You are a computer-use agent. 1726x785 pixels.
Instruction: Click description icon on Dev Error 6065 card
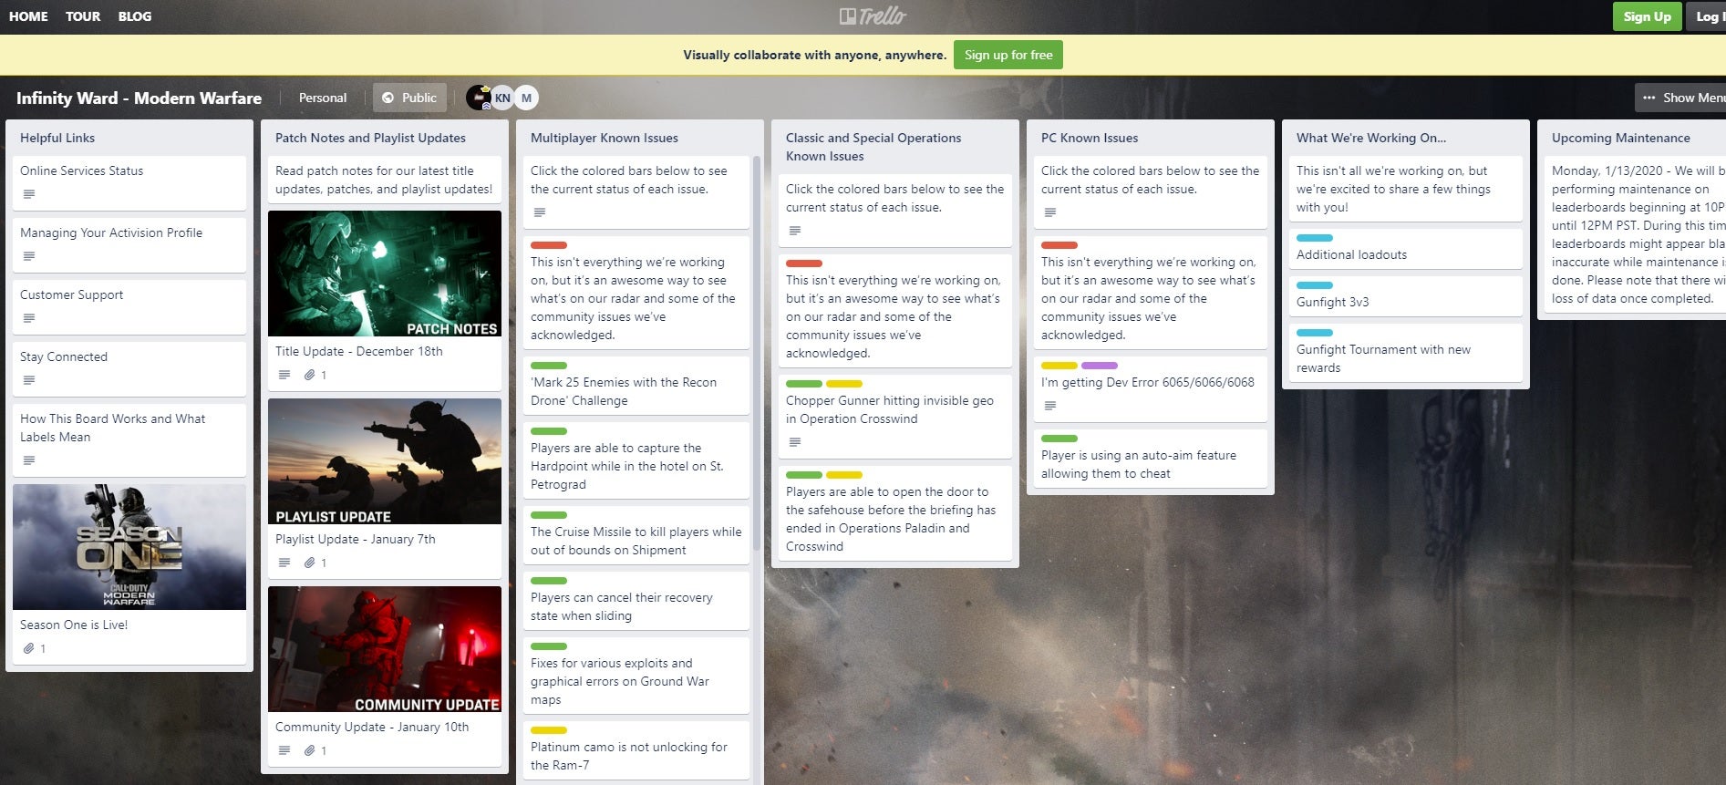(x=1050, y=406)
